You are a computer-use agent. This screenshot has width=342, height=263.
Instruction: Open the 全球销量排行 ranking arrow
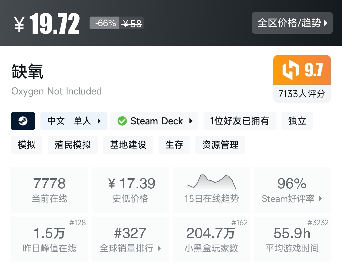pyautogui.click(x=159, y=248)
